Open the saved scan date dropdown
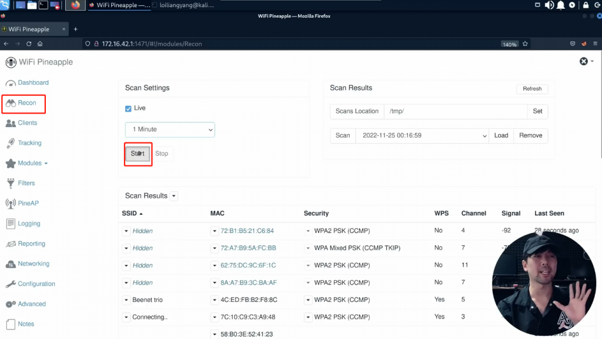Viewport: 602px width, 339px height. coord(422,135)
